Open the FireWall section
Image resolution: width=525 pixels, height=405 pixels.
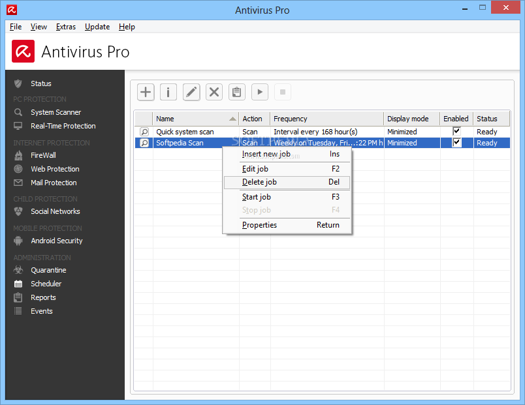(43, 155)
